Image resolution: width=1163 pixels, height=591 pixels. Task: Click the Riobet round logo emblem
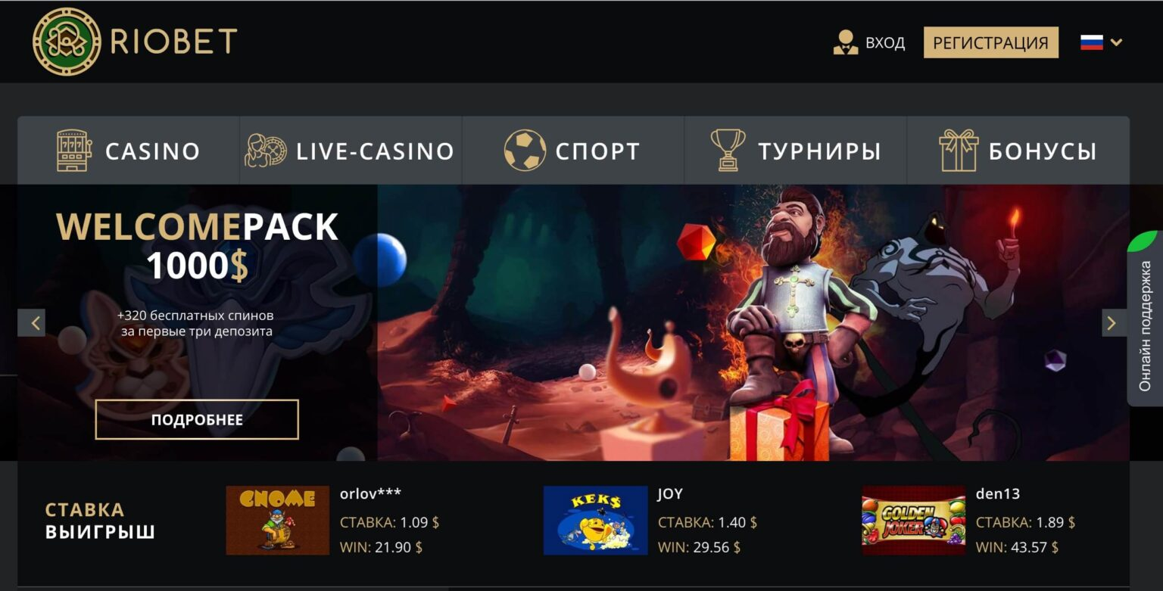coord(67,42)
